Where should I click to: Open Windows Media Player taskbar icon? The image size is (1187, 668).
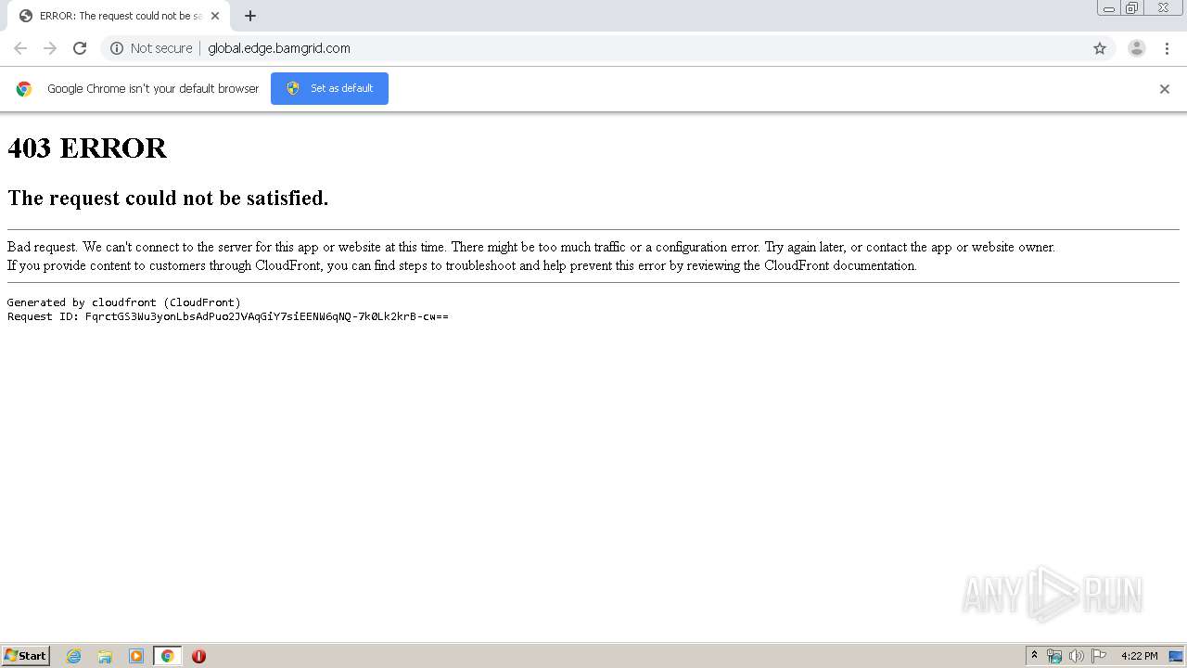(x=136, y=656)
